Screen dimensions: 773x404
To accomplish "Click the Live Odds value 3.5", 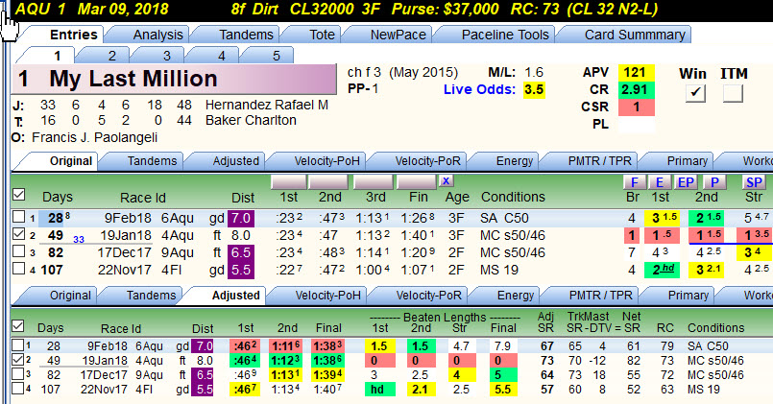I will (x=534, y=89).
